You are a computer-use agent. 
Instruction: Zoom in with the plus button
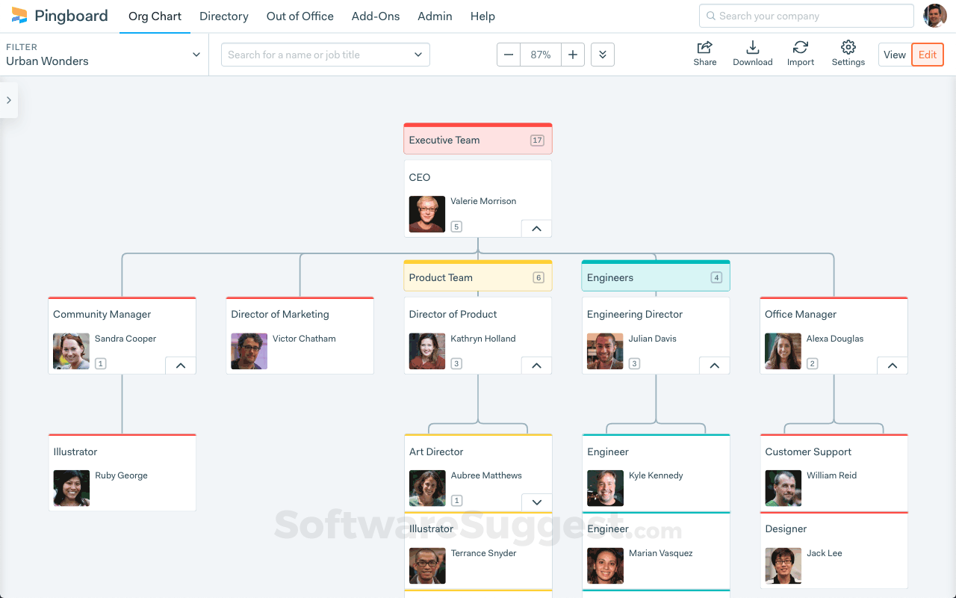click(x=573, y=55)
